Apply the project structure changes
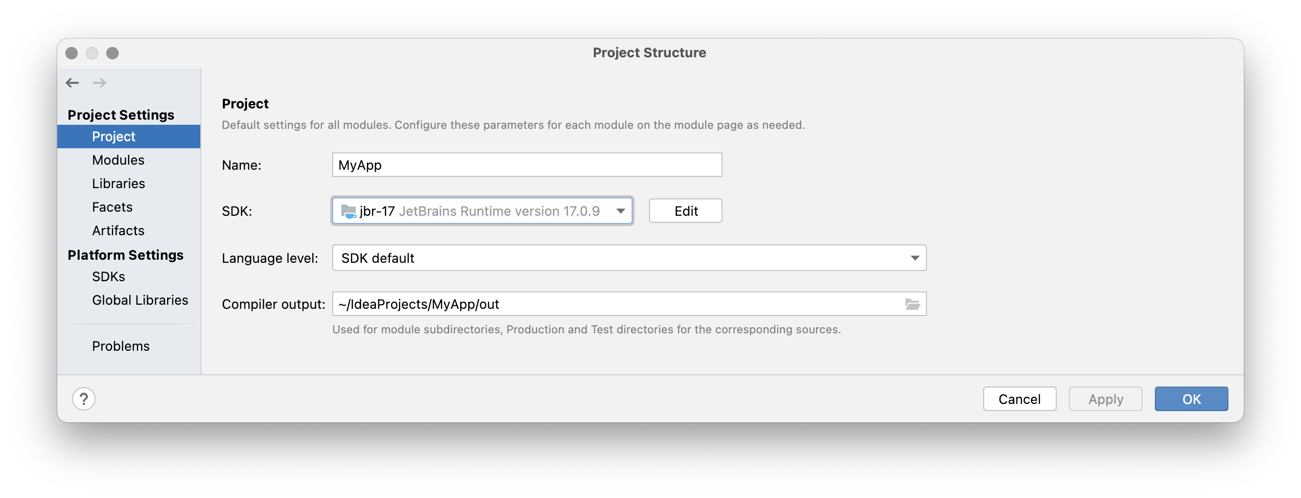Viewport: 1301px width, 498px height. pyautogui.click(x=1105, y=399)
